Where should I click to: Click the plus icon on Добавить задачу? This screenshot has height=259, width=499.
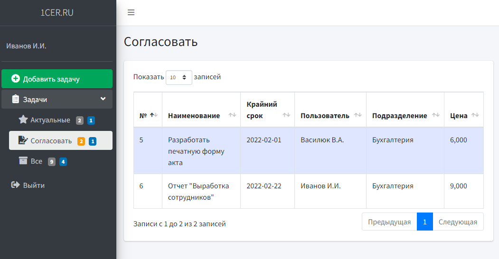point(16,79)
